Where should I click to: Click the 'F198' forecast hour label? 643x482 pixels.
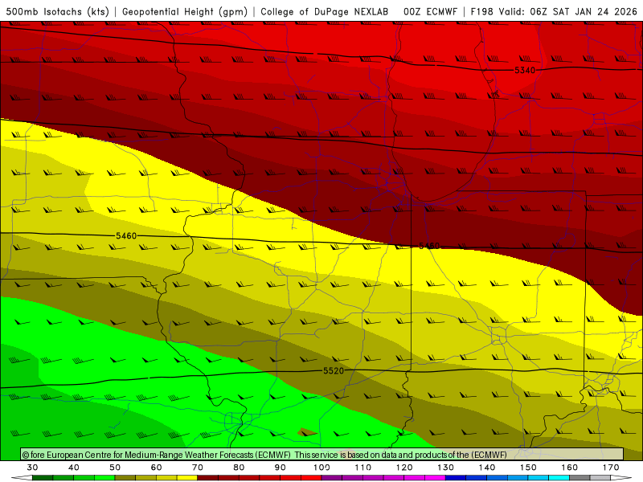tap(483, 12)
